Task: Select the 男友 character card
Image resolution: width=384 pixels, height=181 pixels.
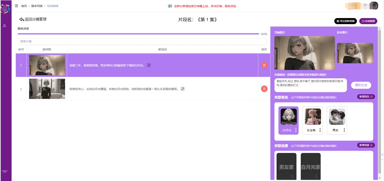Action: (x=337, y=120)
